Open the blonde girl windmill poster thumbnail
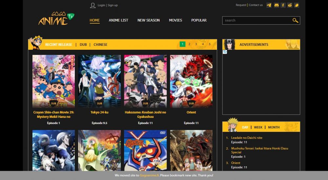Image resolution: width=328 pixels, height=180 pixels. click(x=99, y=150)
